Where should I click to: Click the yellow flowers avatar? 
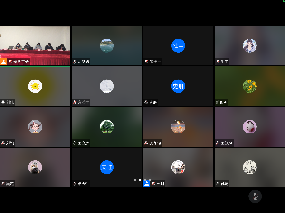(250, 86)
